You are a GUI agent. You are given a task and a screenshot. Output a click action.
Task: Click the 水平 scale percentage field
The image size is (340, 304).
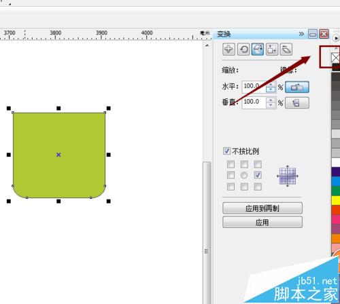[x=254, y=87]
